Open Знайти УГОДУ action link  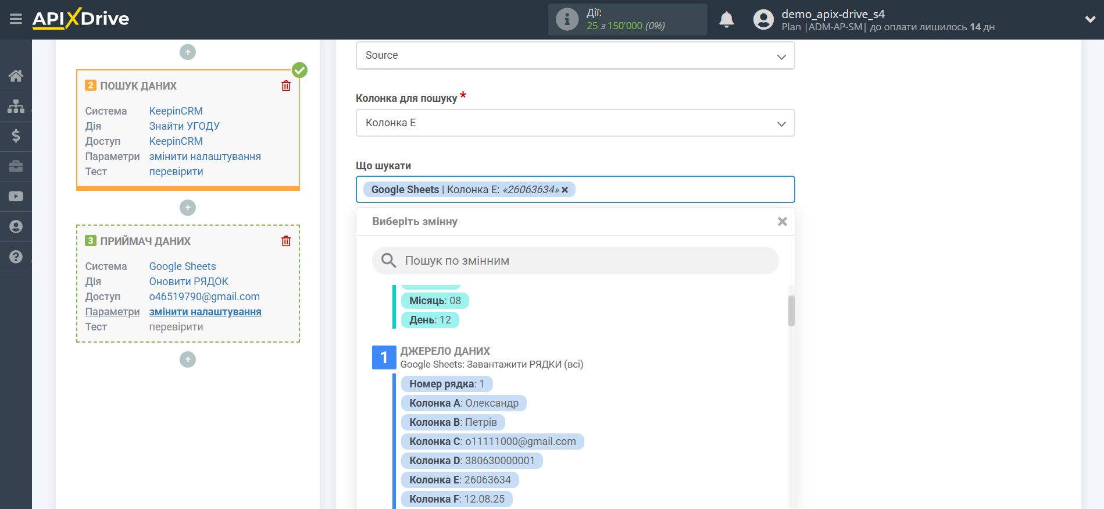[x=184, y=126]
